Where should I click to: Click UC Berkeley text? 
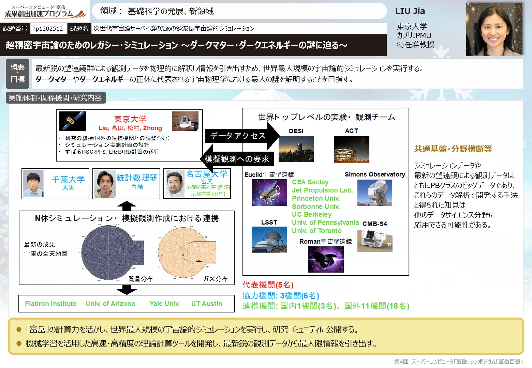pos(312,214)
